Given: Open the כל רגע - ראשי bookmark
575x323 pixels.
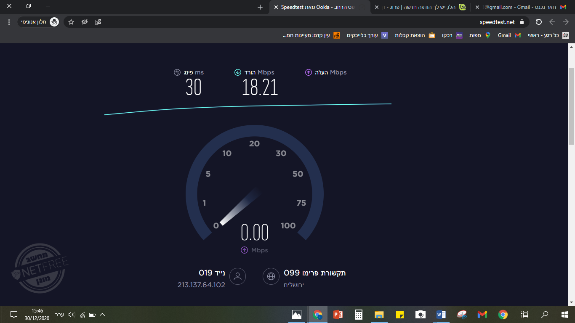Looking at the screenshot, I should click(548, 35).
